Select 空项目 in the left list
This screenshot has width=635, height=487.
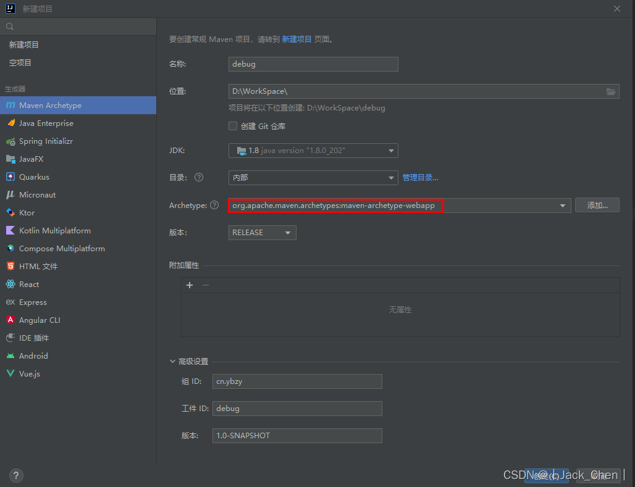(20, 62)
